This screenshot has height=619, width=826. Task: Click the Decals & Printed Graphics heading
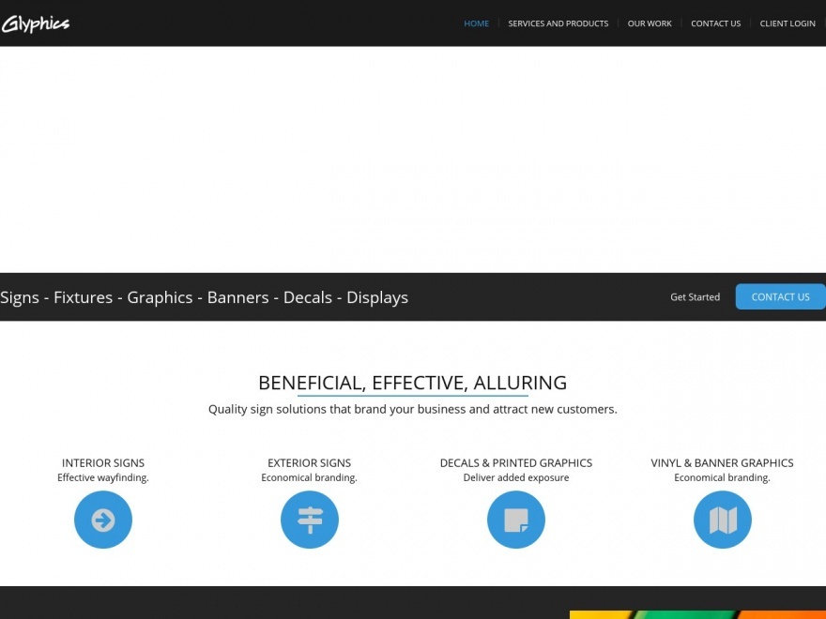coord(516,462)
